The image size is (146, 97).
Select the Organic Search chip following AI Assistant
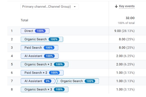77,81
